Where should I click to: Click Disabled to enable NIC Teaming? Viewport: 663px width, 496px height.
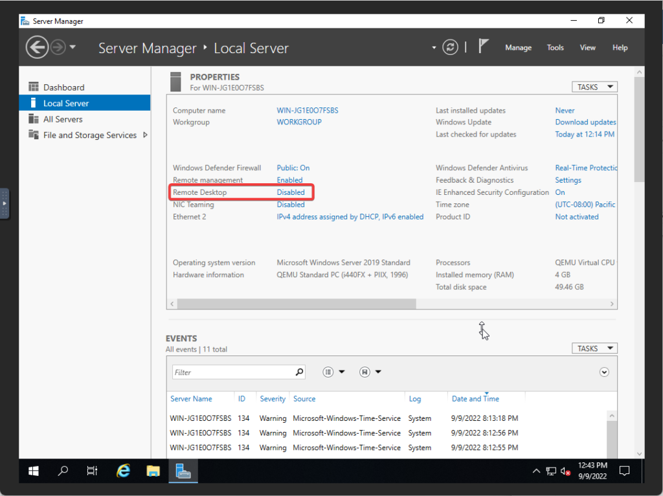pos(291,204)
